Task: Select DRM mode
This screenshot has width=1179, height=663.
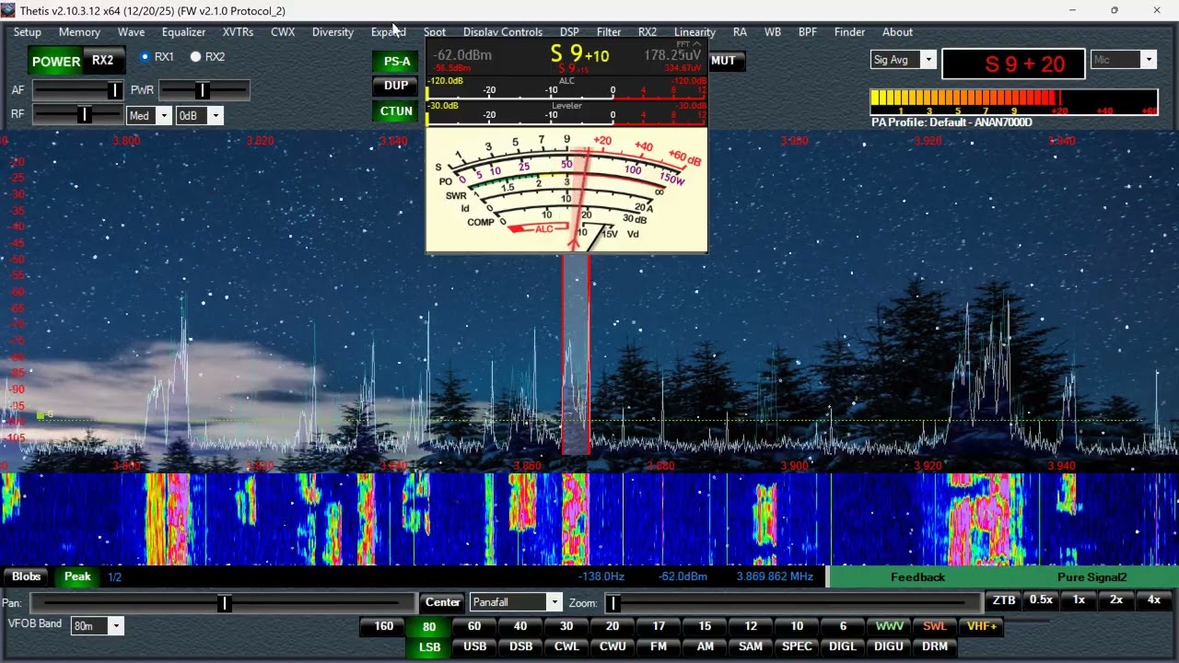Action: [x=935, y=646]
